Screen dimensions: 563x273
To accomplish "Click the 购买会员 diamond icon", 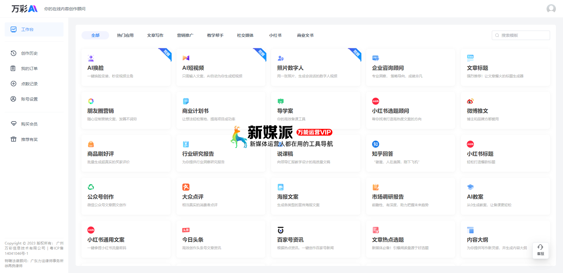I will tap(14, 124).
